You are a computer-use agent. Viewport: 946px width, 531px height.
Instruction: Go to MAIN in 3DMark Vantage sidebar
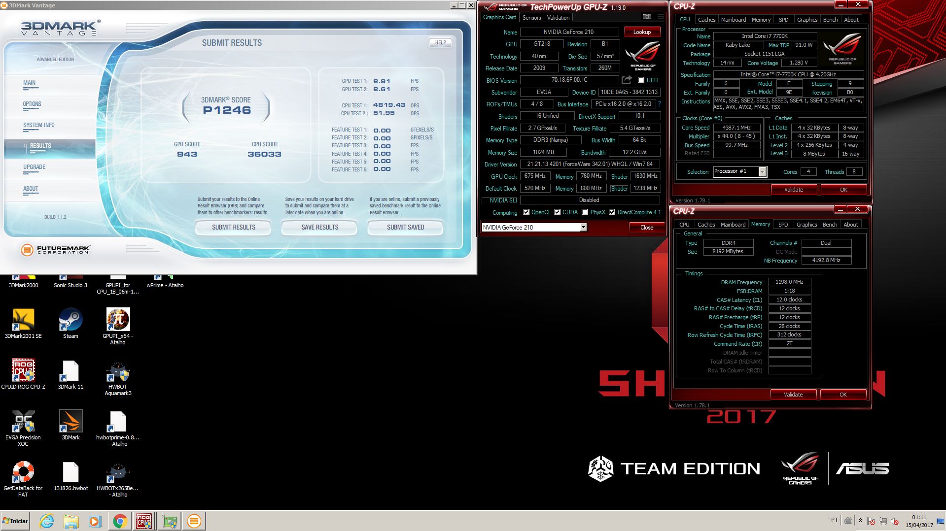pyautogui.click(x=29, y=83)
